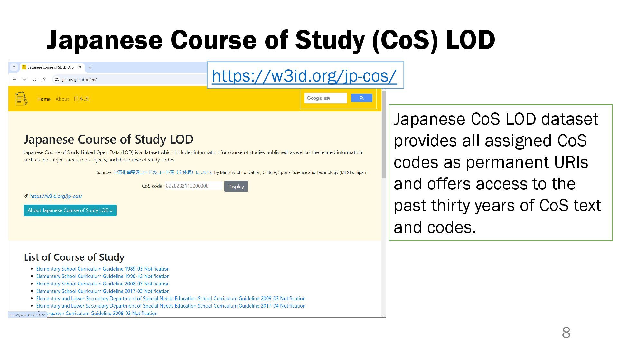Close the Japanese Course of Study LOD tab
Screen dimensions: 618x348
80,67
